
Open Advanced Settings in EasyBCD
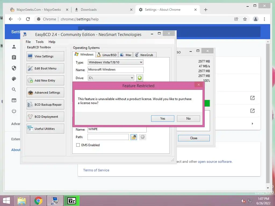coord(45,93)
